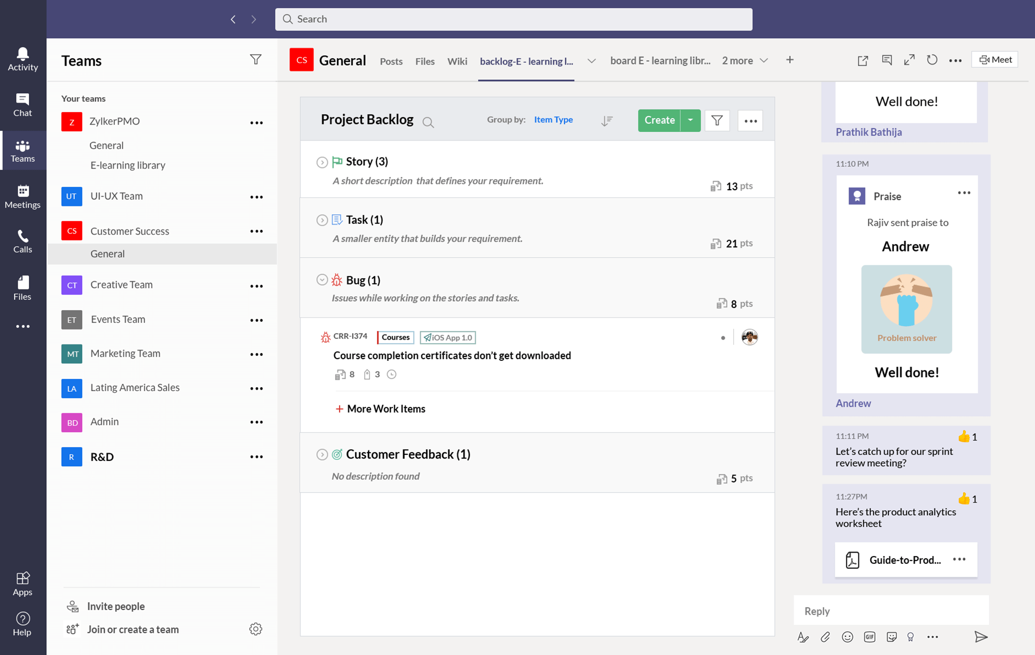
Task: Open Project Backlog more options menu
Action: (x=751, y=120)
